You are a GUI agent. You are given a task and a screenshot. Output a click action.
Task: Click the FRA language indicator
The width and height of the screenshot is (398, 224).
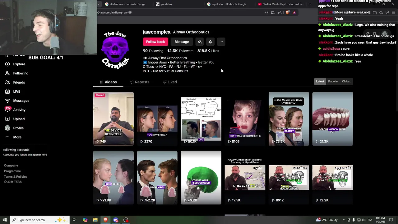point(370,220)
